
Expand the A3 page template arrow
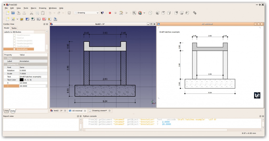point(17,19)
